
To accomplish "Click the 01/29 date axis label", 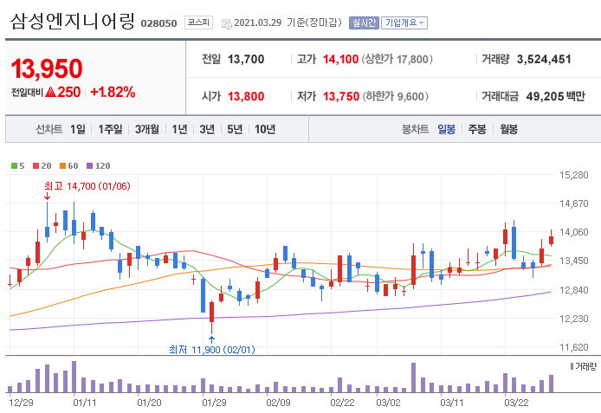I will click(214, 403).
